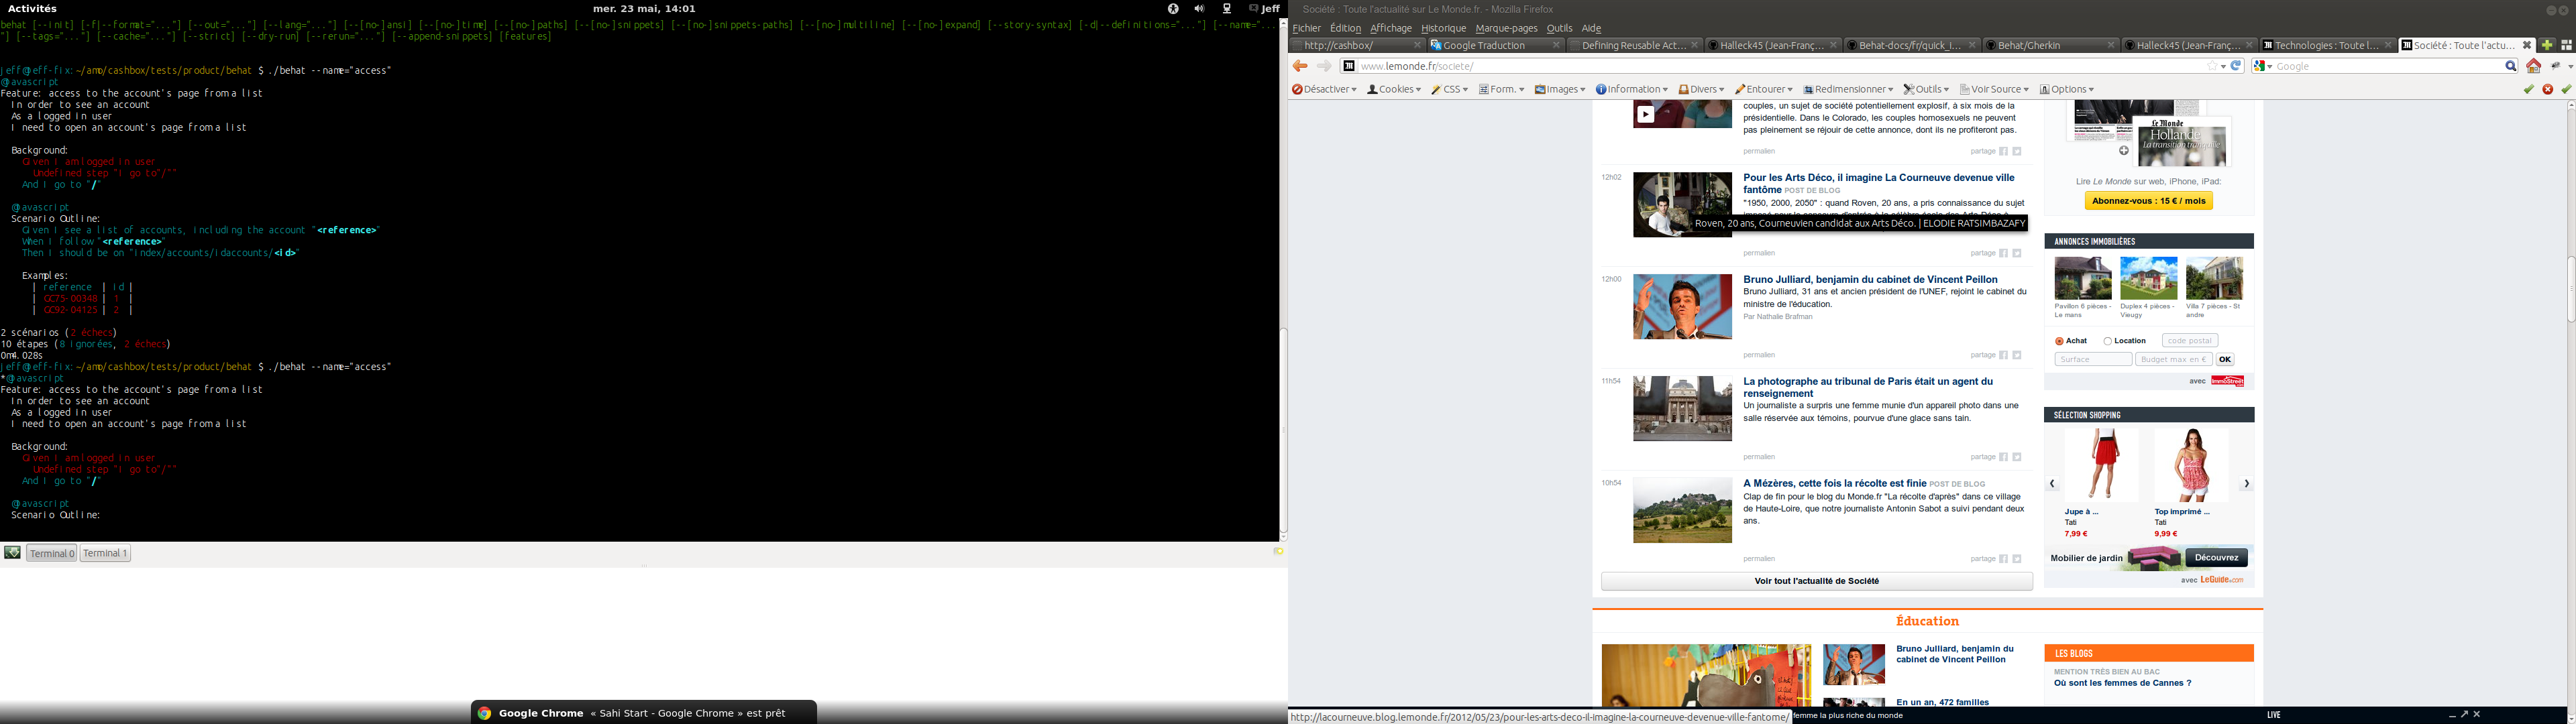Show previous shopping item with left arrow
Viewport: 2576px width, 724px height.
pos(2052,483)
